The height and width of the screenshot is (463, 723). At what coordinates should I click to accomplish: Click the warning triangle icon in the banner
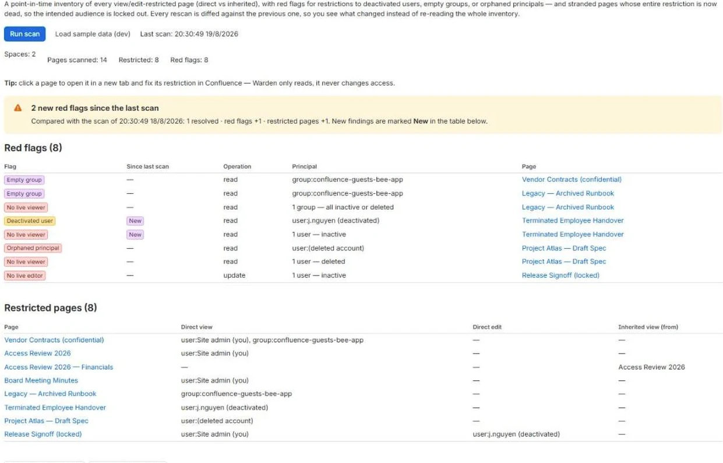(18, 108)
